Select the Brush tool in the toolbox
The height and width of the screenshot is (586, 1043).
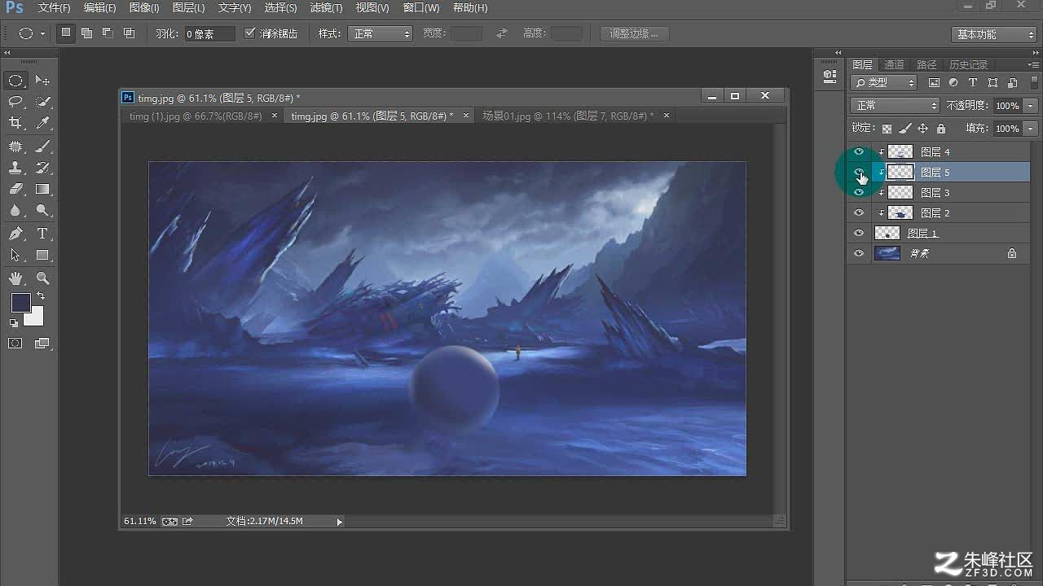click(42, 146)
